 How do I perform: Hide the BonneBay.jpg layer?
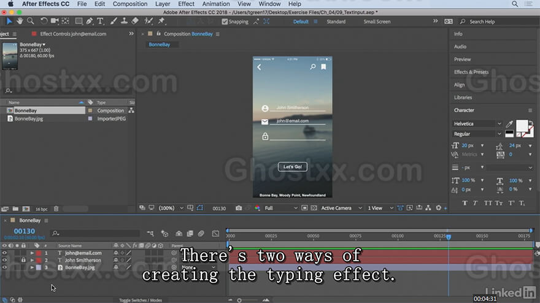tap(4, 267)
